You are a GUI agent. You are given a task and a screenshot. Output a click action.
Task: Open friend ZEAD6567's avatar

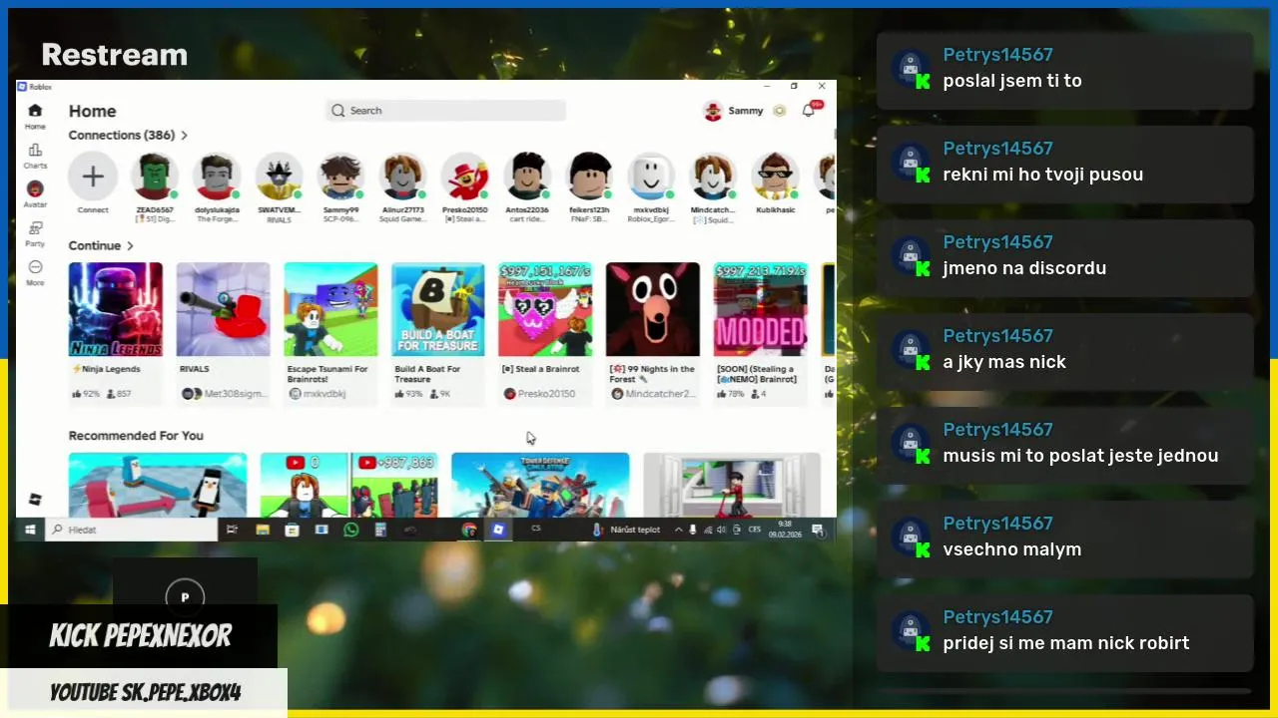pos(155,177)
